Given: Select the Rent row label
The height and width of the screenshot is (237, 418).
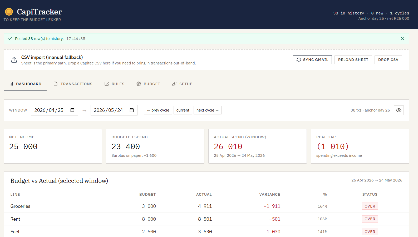Looking at the screenshot, I should coord(15,219).
